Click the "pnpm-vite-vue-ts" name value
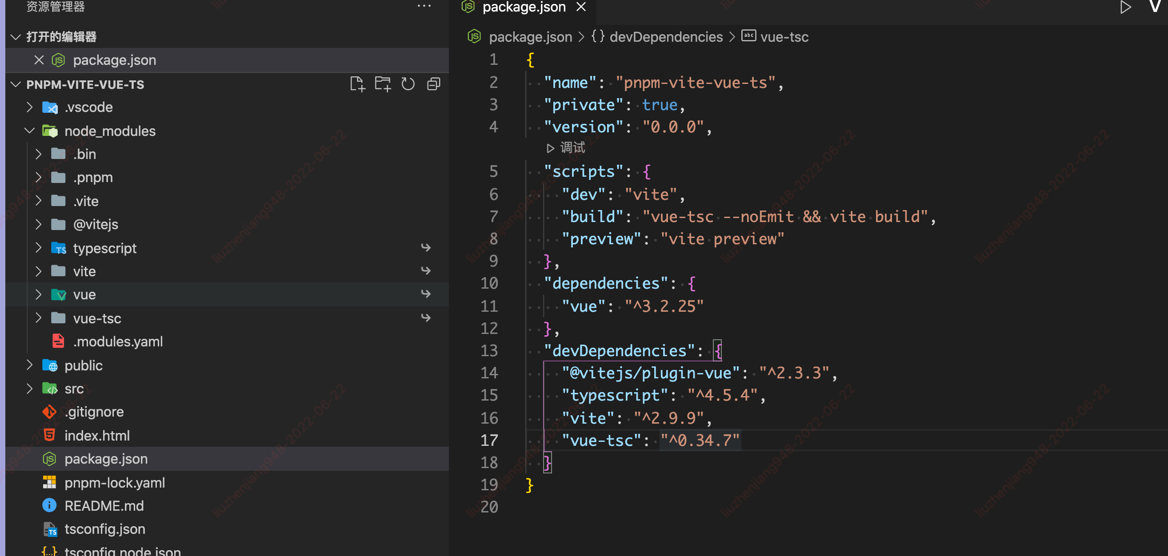 pos(696,83)
